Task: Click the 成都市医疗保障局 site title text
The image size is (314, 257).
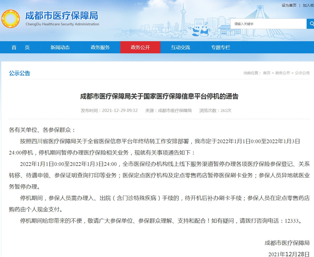Action: point(61,16)
